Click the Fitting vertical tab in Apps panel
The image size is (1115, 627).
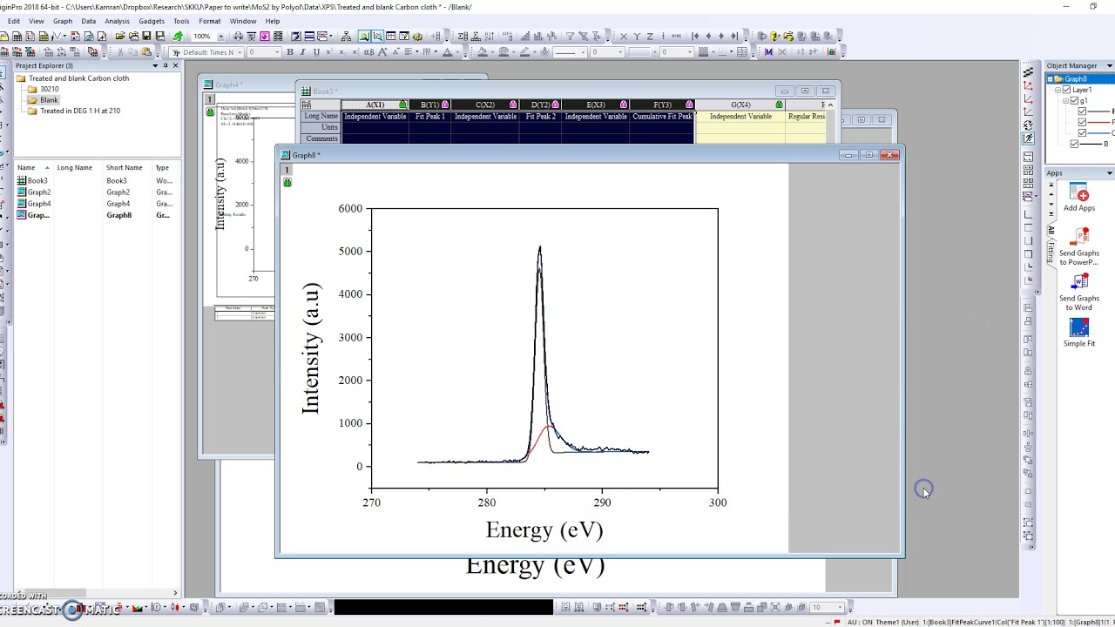point(1051,253)
